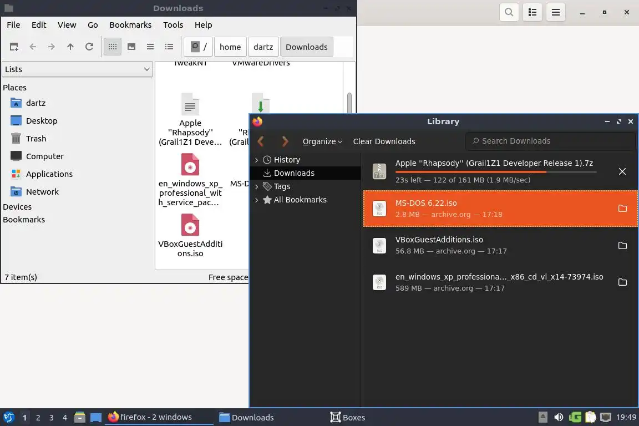Image resolution: width=639 pixels, height=426 pixels.
Task: Open File menu in file manager
Action: 13,25
